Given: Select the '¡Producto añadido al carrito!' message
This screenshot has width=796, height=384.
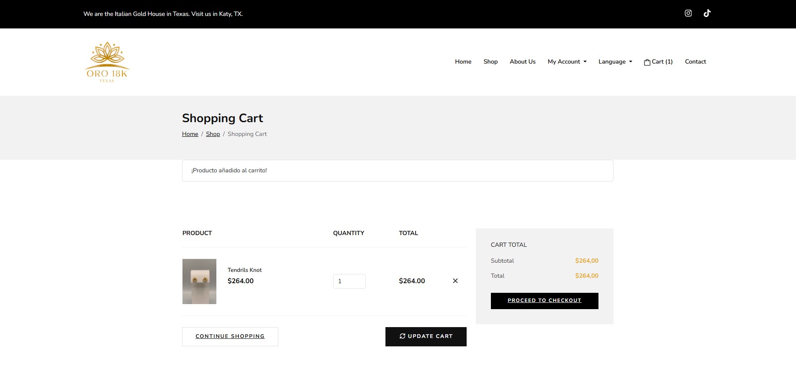Looking at the screenshot, I should pos(229,171).
